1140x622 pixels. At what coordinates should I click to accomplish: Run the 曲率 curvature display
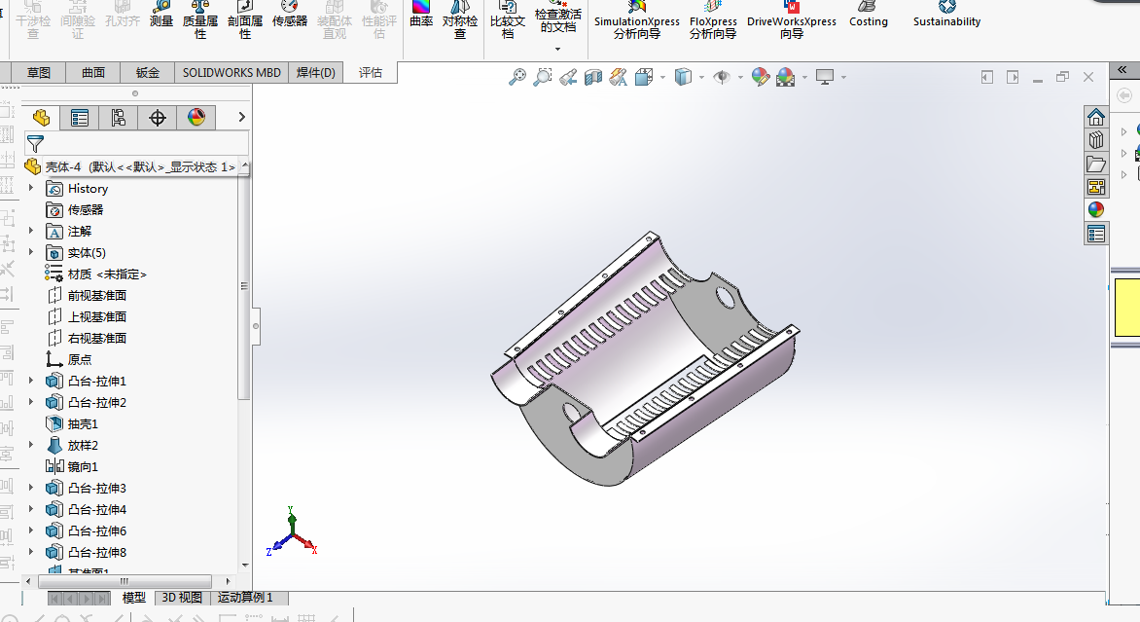point(421,15)
